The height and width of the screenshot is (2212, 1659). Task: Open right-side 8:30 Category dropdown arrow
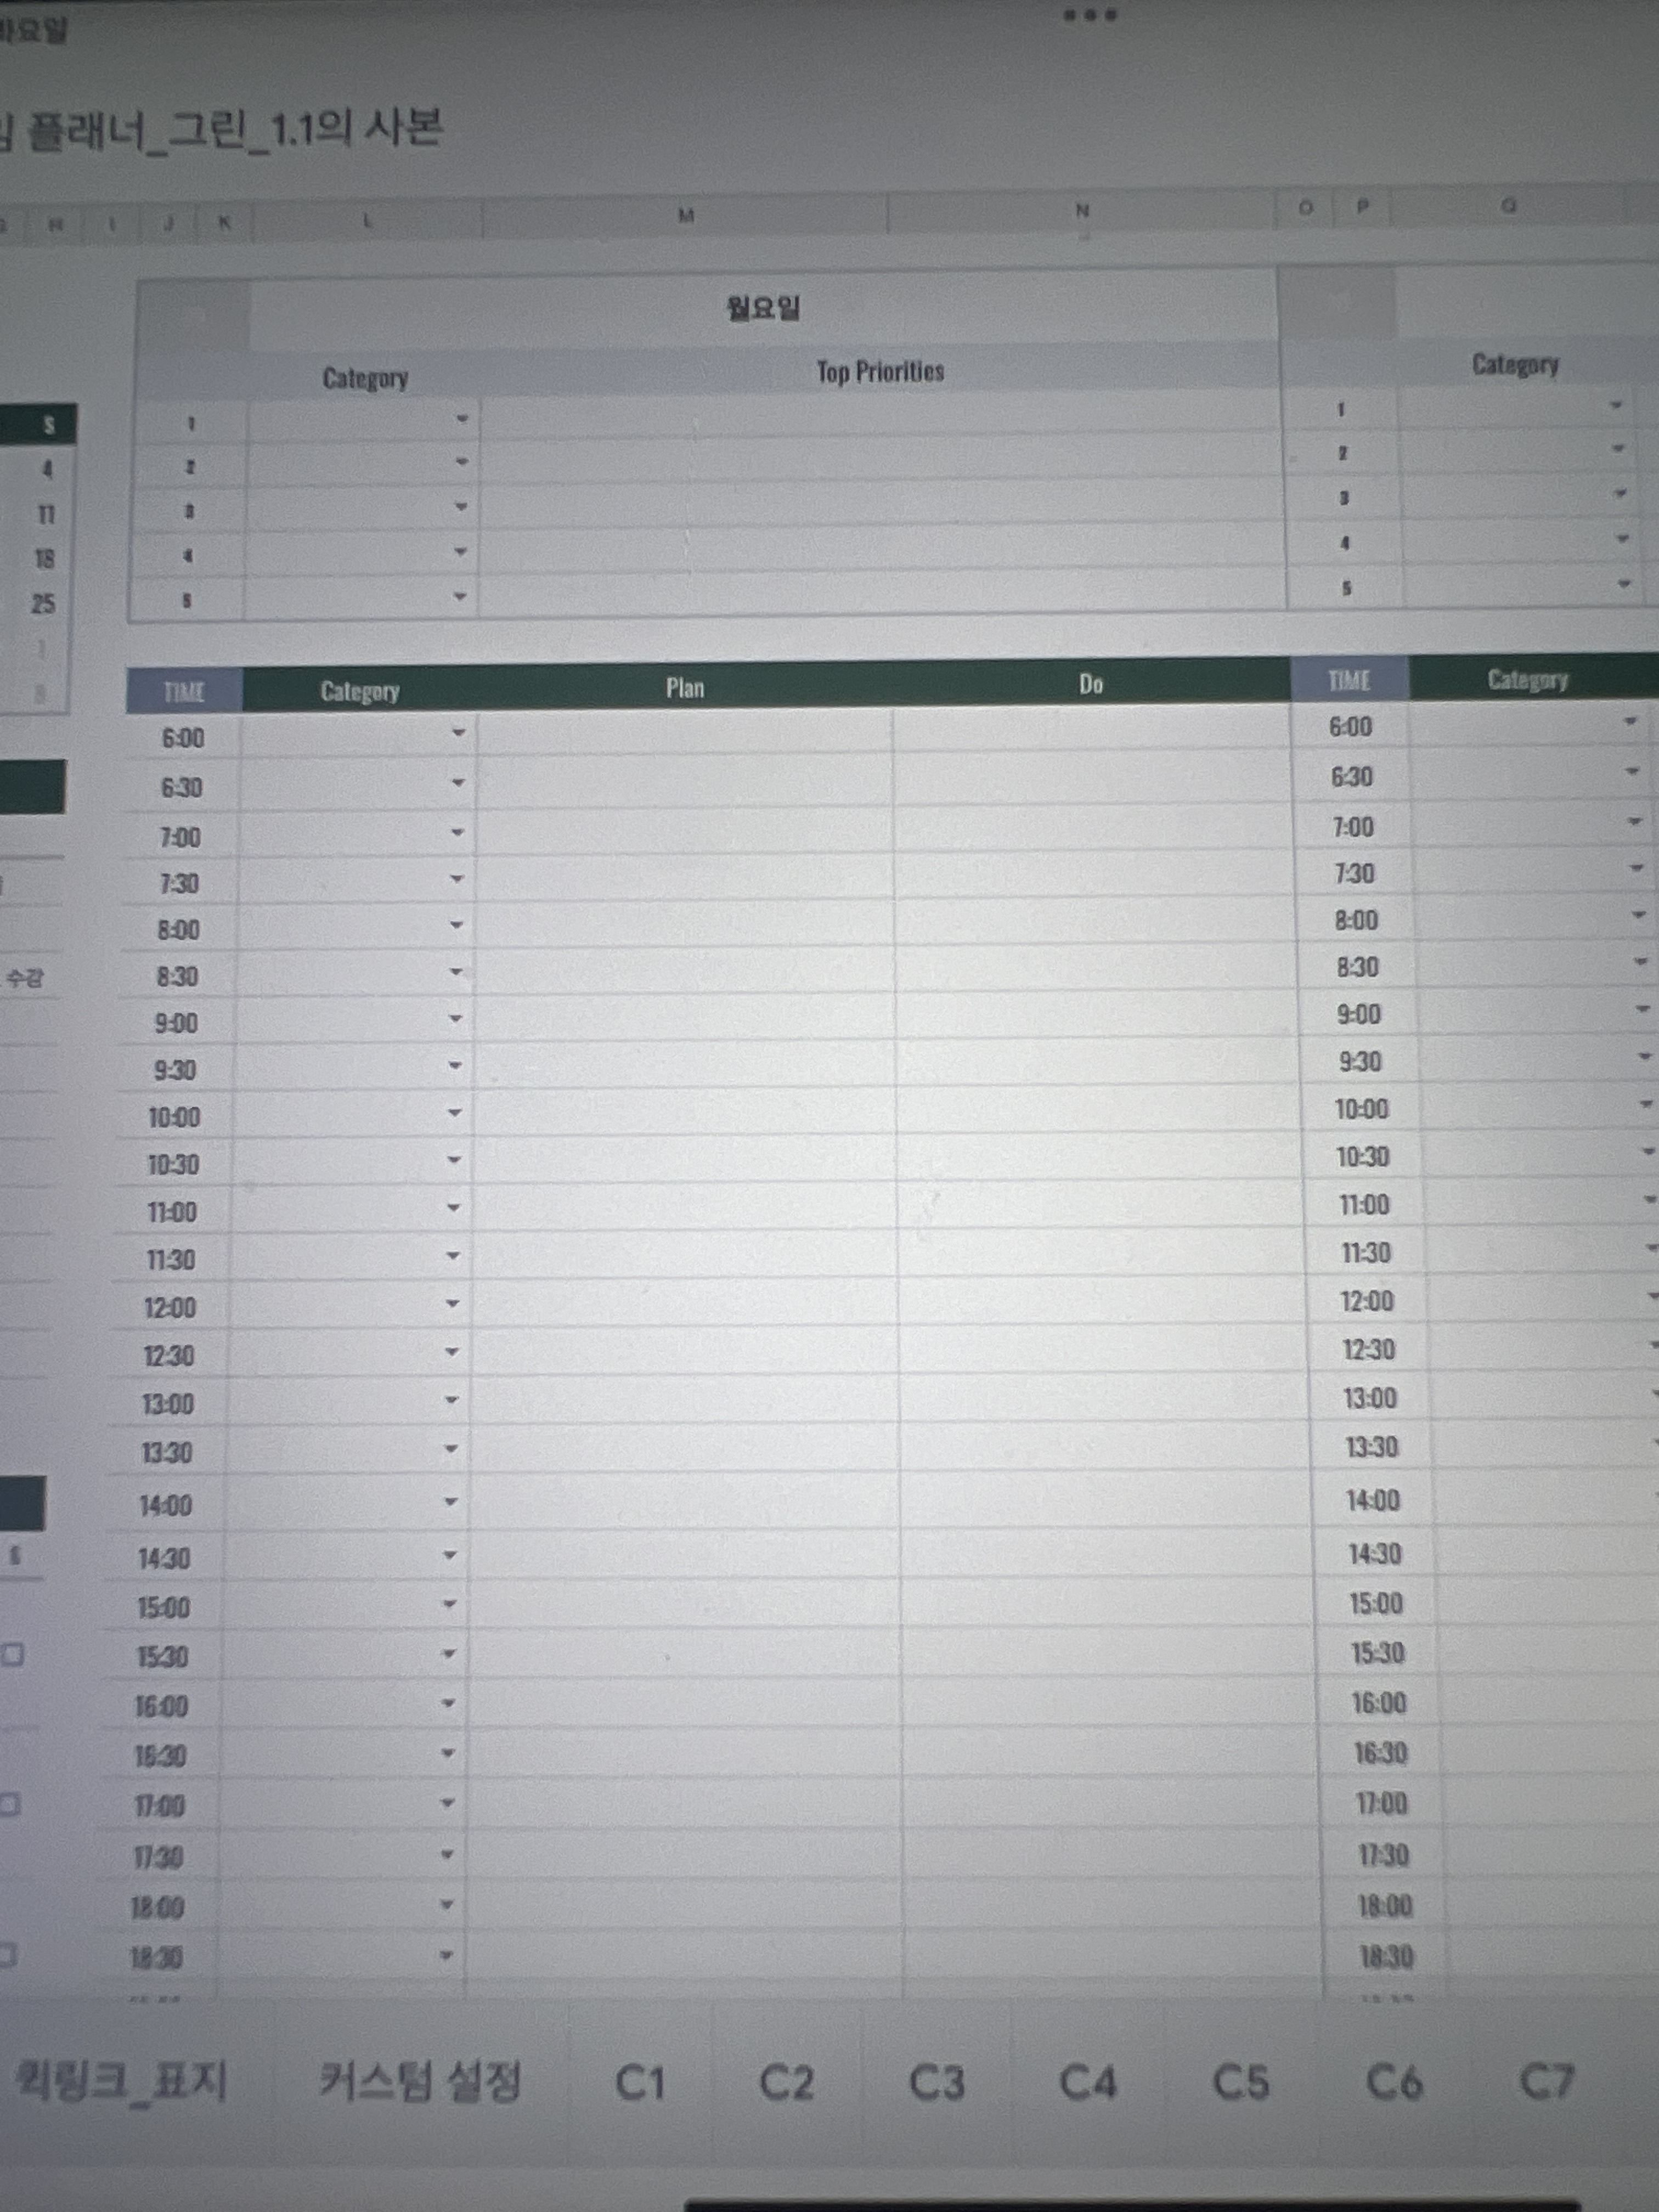click(x=1640, y=962)
